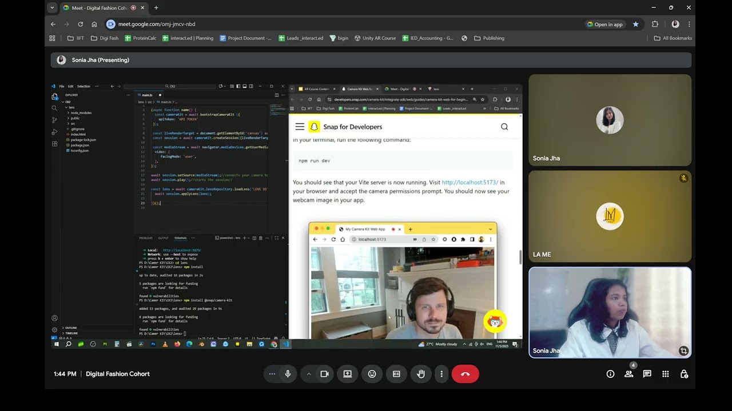Open Run and Debug in VS Code activity bar
This screenshot has height=411, width=732.
tap(55, 132)
